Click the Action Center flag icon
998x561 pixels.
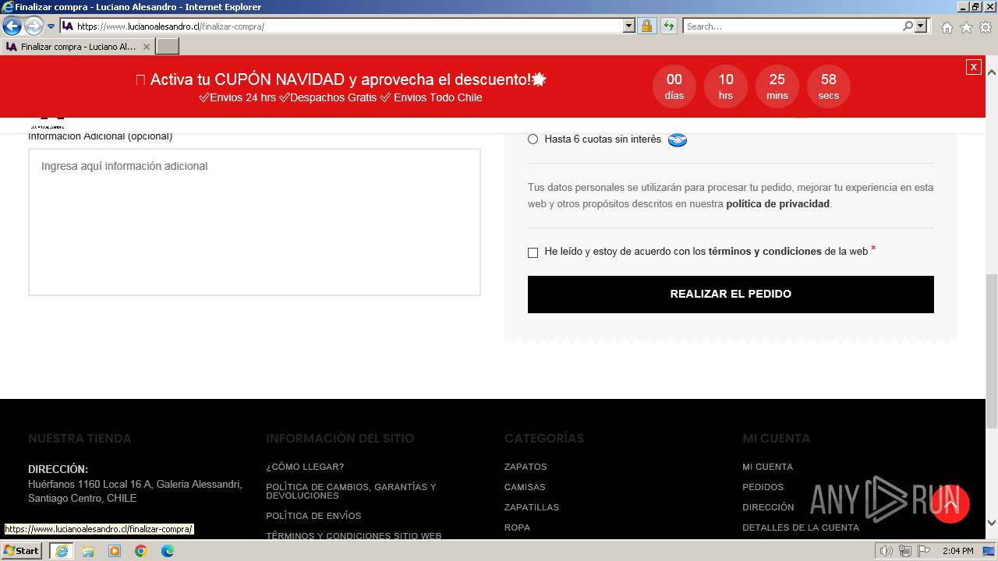click(x=923, y=552)
